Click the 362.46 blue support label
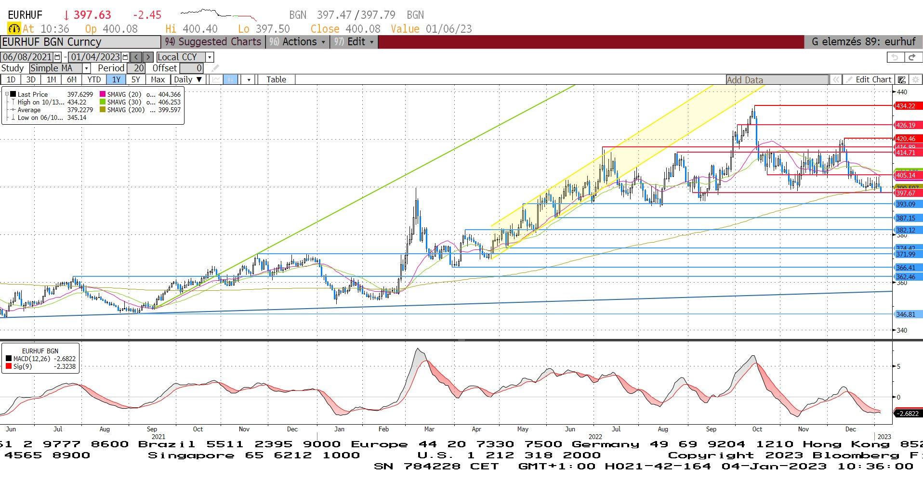Screen dimensions: 923x493 click(x=908, y=277)
